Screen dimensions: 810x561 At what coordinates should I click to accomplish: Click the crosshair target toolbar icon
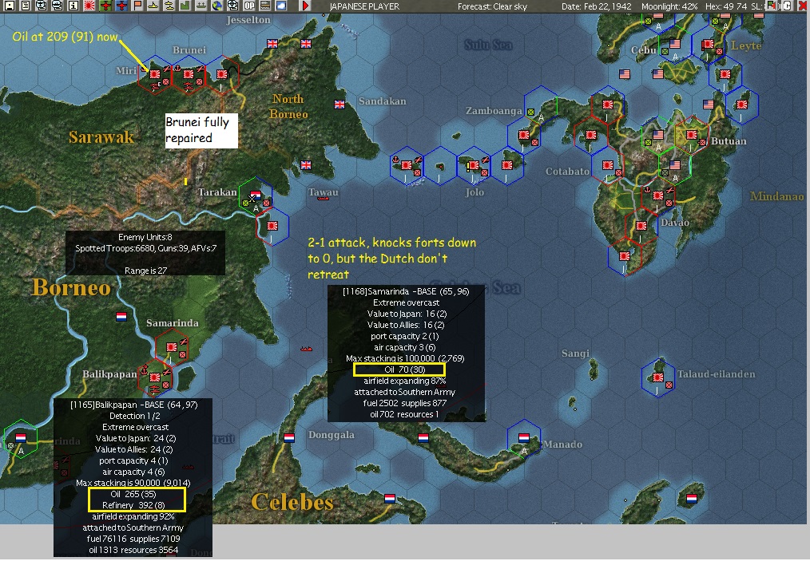point(233,6)
